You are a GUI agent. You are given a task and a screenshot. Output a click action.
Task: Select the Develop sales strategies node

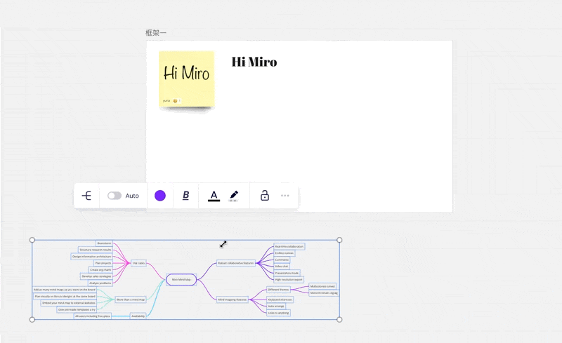click(96, 276)
